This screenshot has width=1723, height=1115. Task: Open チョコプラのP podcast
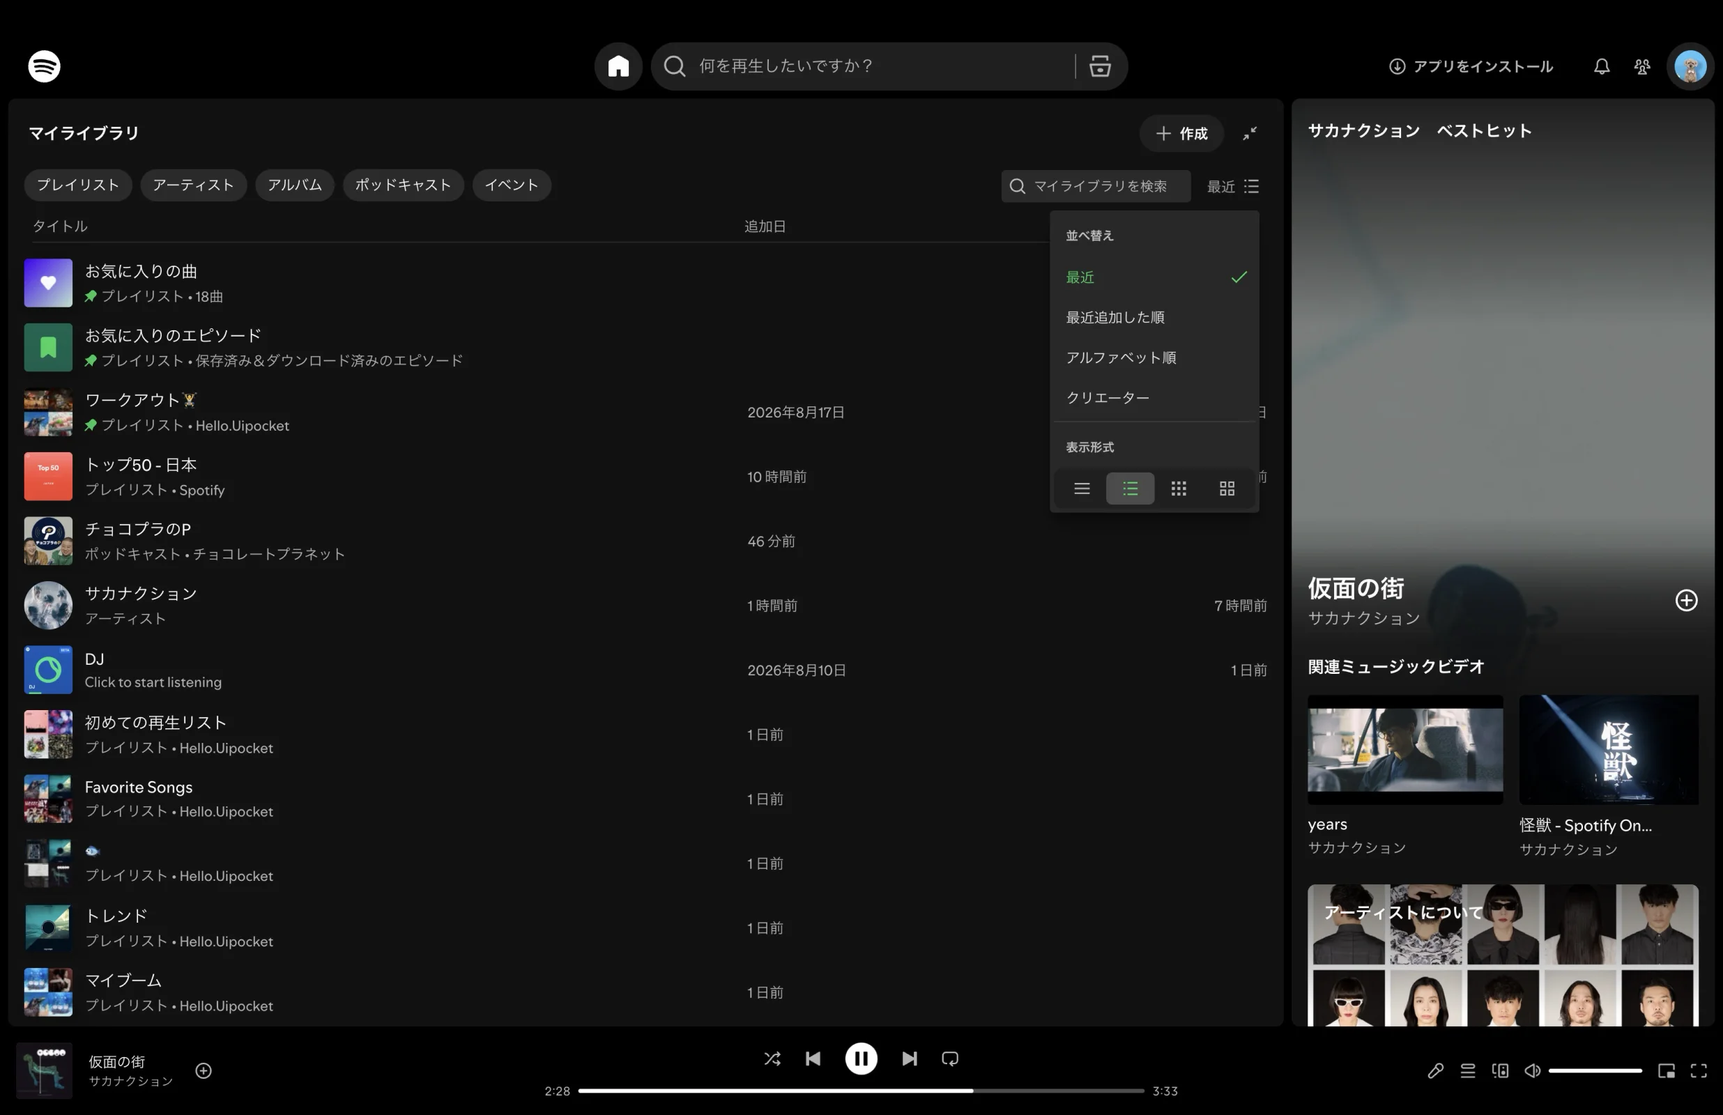point(645,541)
